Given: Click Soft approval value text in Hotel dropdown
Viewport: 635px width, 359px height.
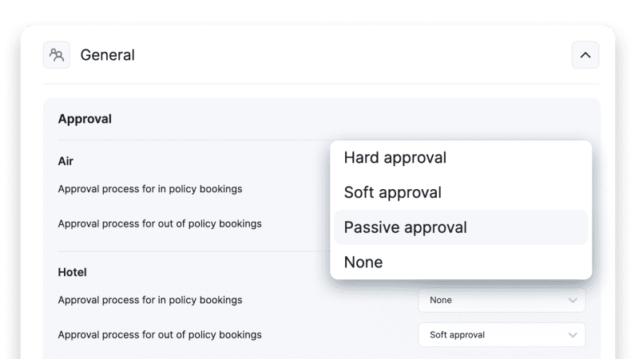Looking at the screenshot, I should coord(457,335).
